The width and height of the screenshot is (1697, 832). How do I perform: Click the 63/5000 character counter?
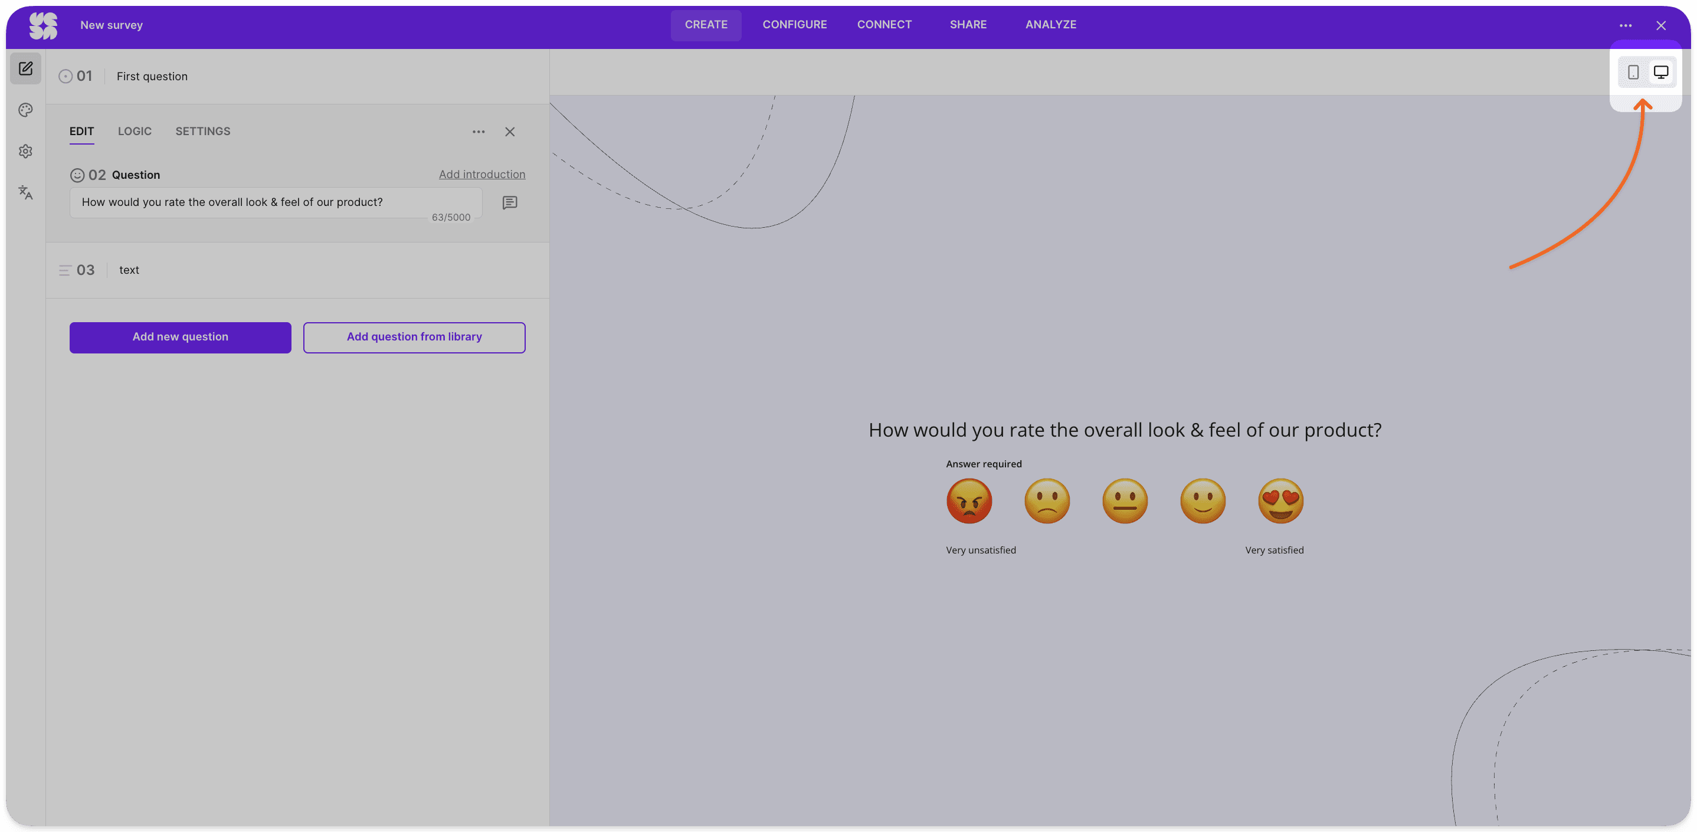click(451, 217)
